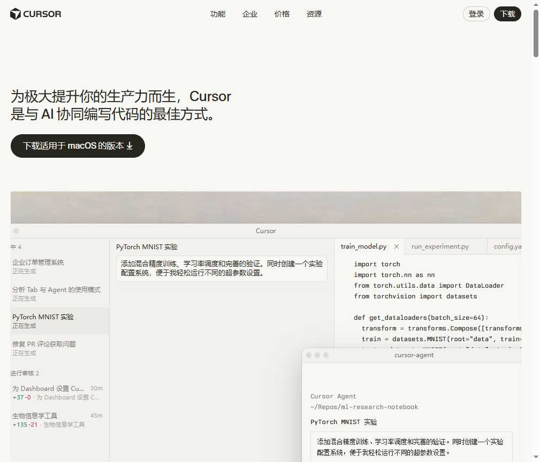Click the collapse circle on the Cursor title bar
The height and width of the screenshot is (462, 540).
[16, 230]
